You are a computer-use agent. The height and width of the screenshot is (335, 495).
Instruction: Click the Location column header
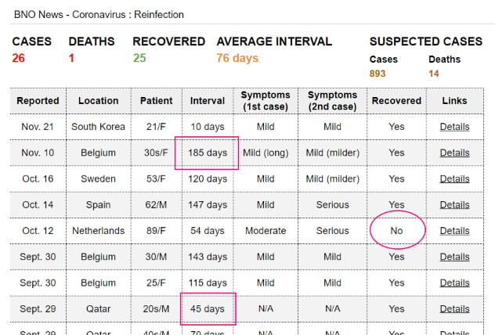coord(98,101)
